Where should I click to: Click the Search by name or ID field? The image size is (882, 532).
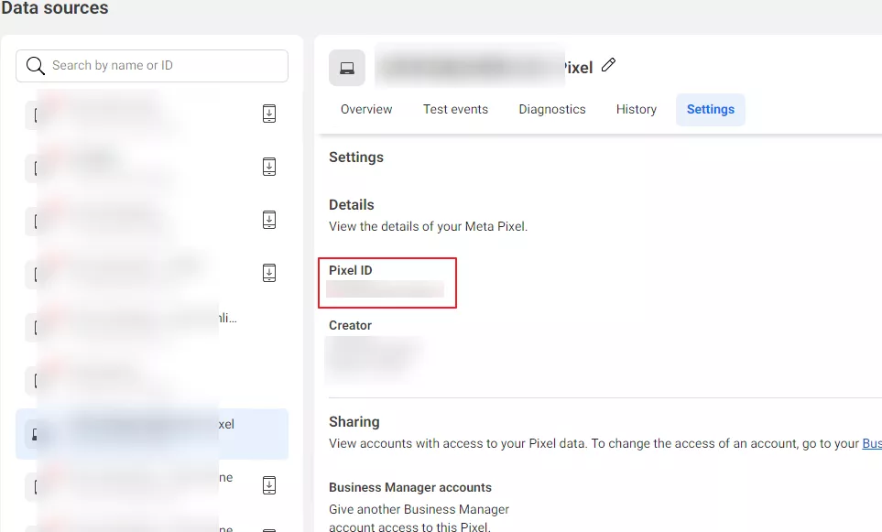click(152, 66)
